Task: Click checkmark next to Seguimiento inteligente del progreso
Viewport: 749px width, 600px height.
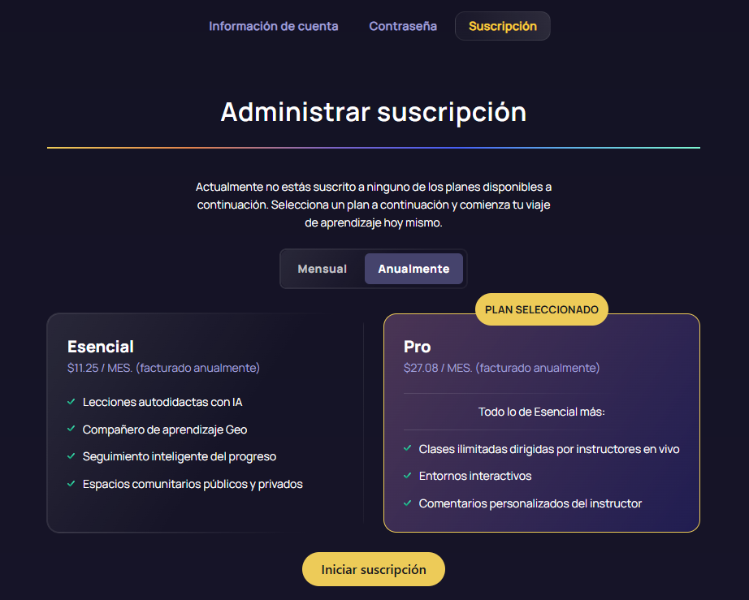Action: [71, 456]
